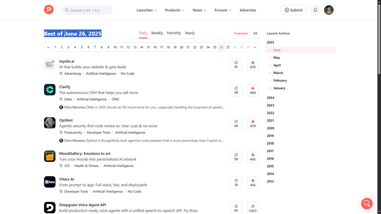Image resolution: width=381 pixels, height=214 pixels.
Task: Focus the search box
Action: point(87,10)
